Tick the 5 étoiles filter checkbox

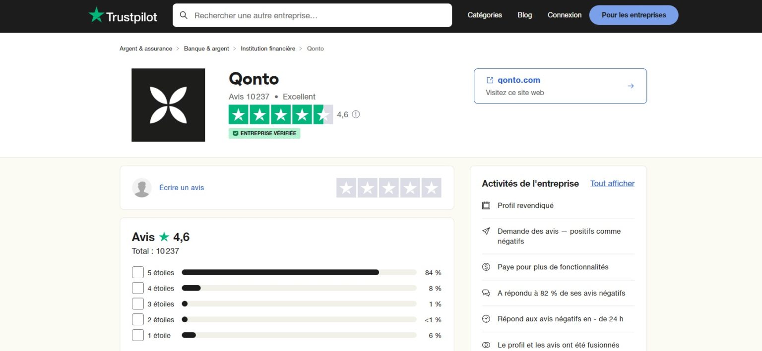138,273
